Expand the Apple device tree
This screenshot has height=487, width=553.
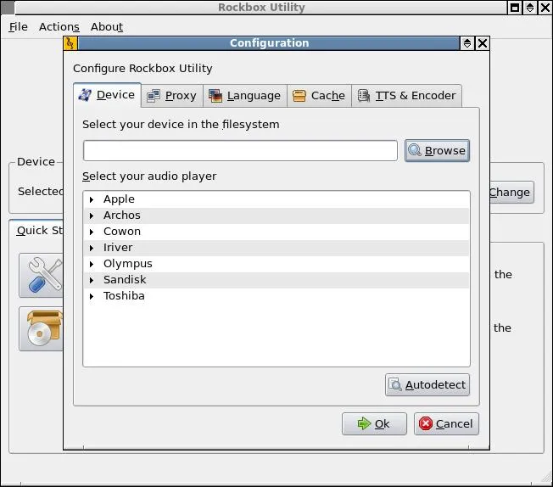click(x=92, y=199)
